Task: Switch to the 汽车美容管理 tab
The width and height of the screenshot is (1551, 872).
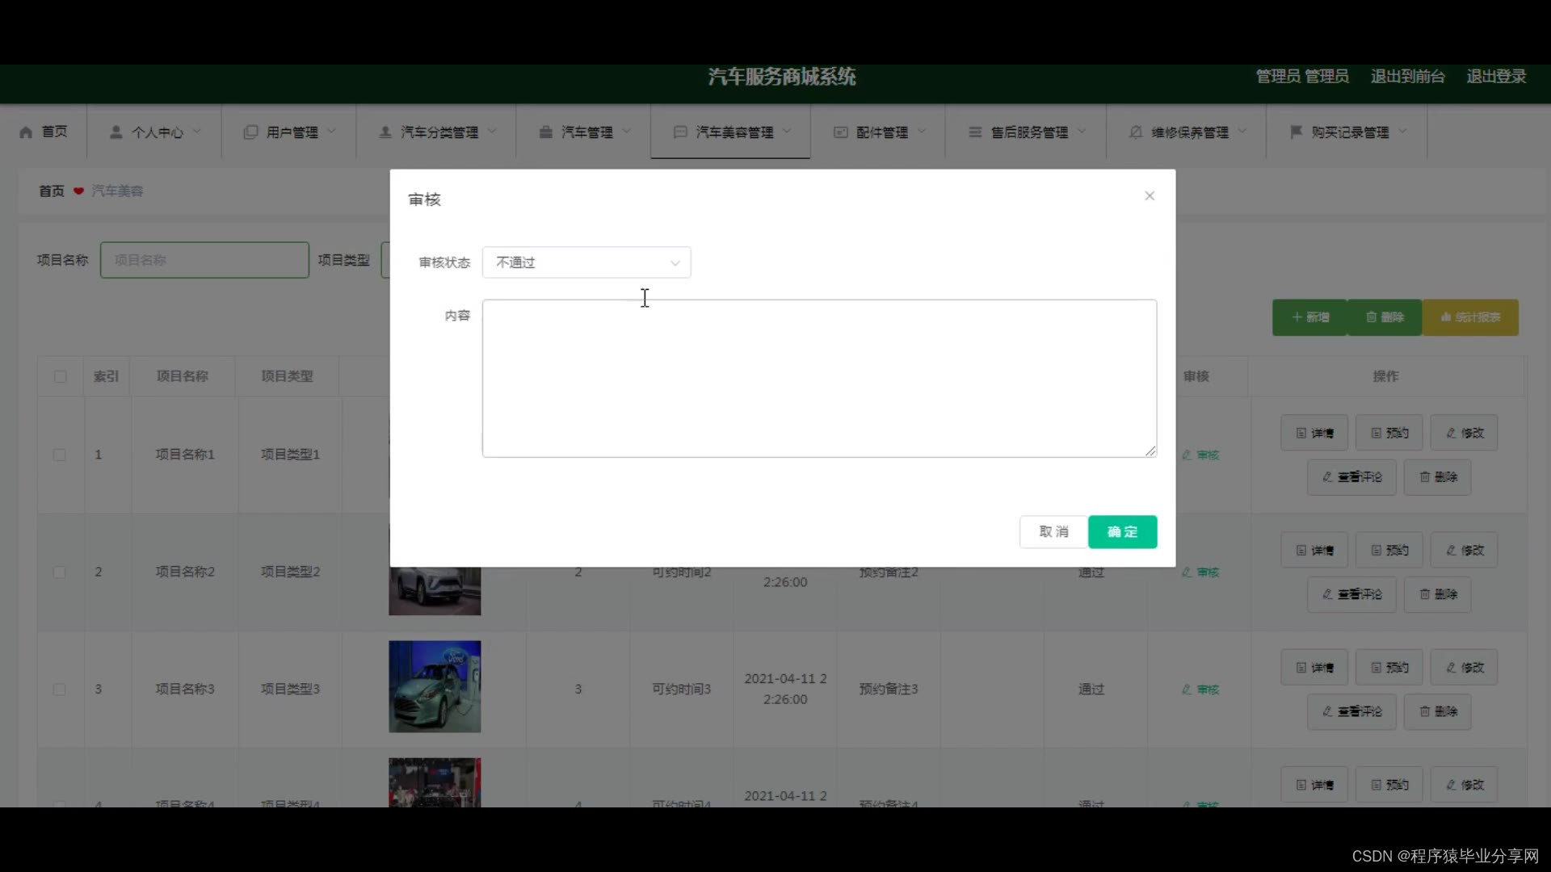Action: [x=729, y=132]
